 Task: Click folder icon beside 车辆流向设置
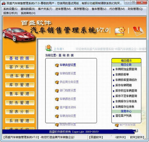(x=57, y=116)
